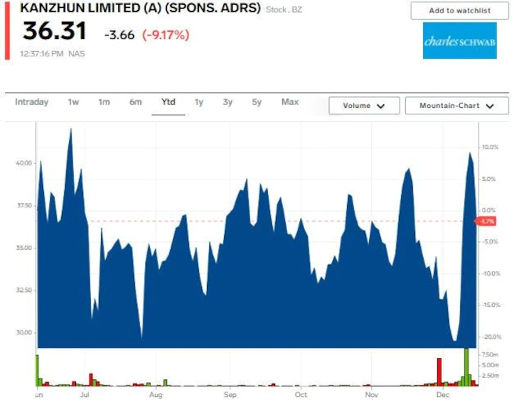Viewport: 514px width, 412px height.
Task: Select the Ytd time range tab
Action: [x=168, y=102]
